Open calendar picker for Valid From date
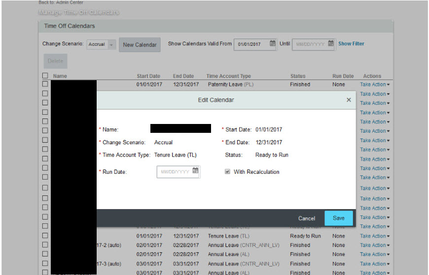Image resolution: width=429 pixels, height=275 pixels. (273, 43)
